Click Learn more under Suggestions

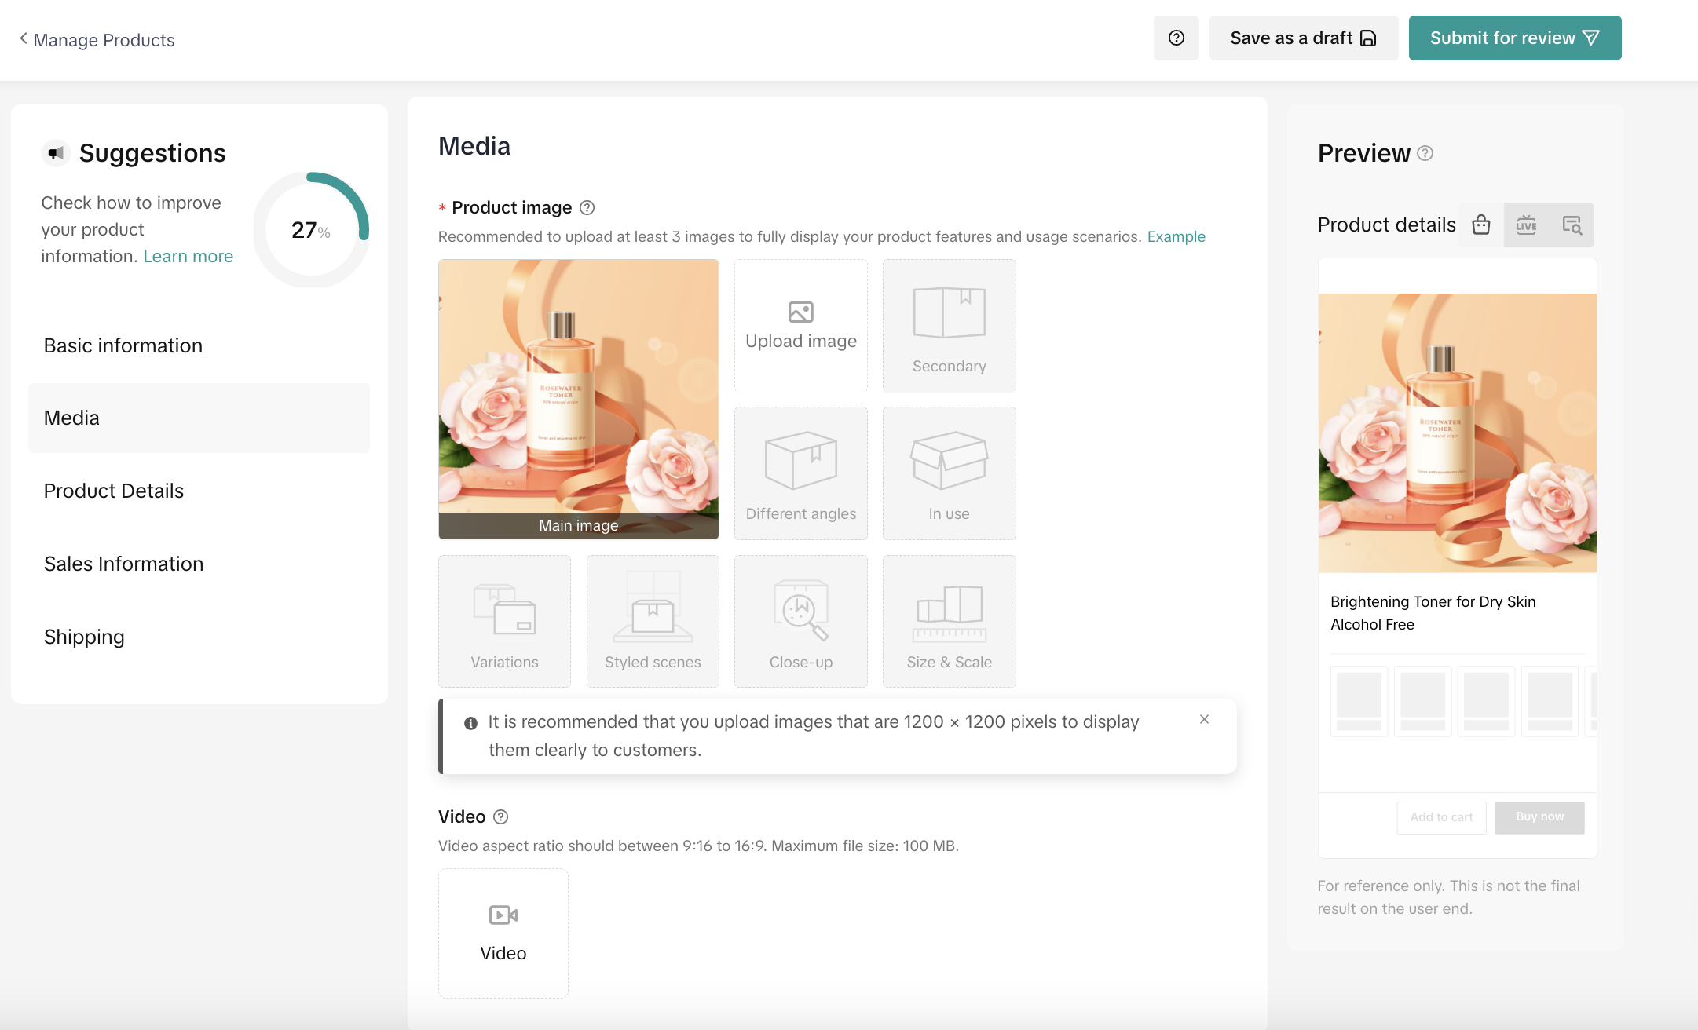point(188,256)
